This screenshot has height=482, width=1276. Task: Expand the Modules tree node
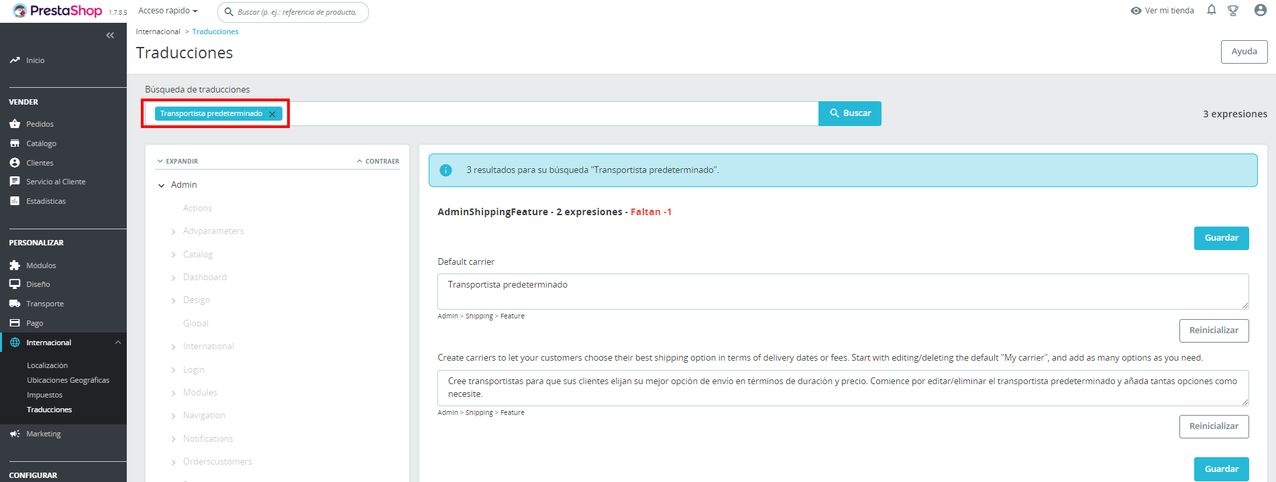tap(174, 393)
